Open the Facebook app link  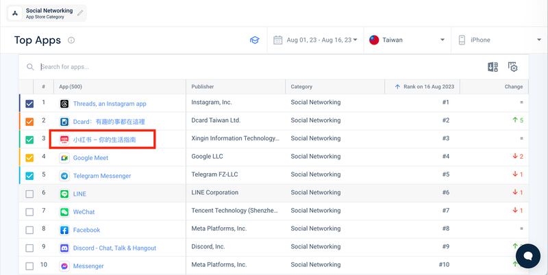click(86, 230)
